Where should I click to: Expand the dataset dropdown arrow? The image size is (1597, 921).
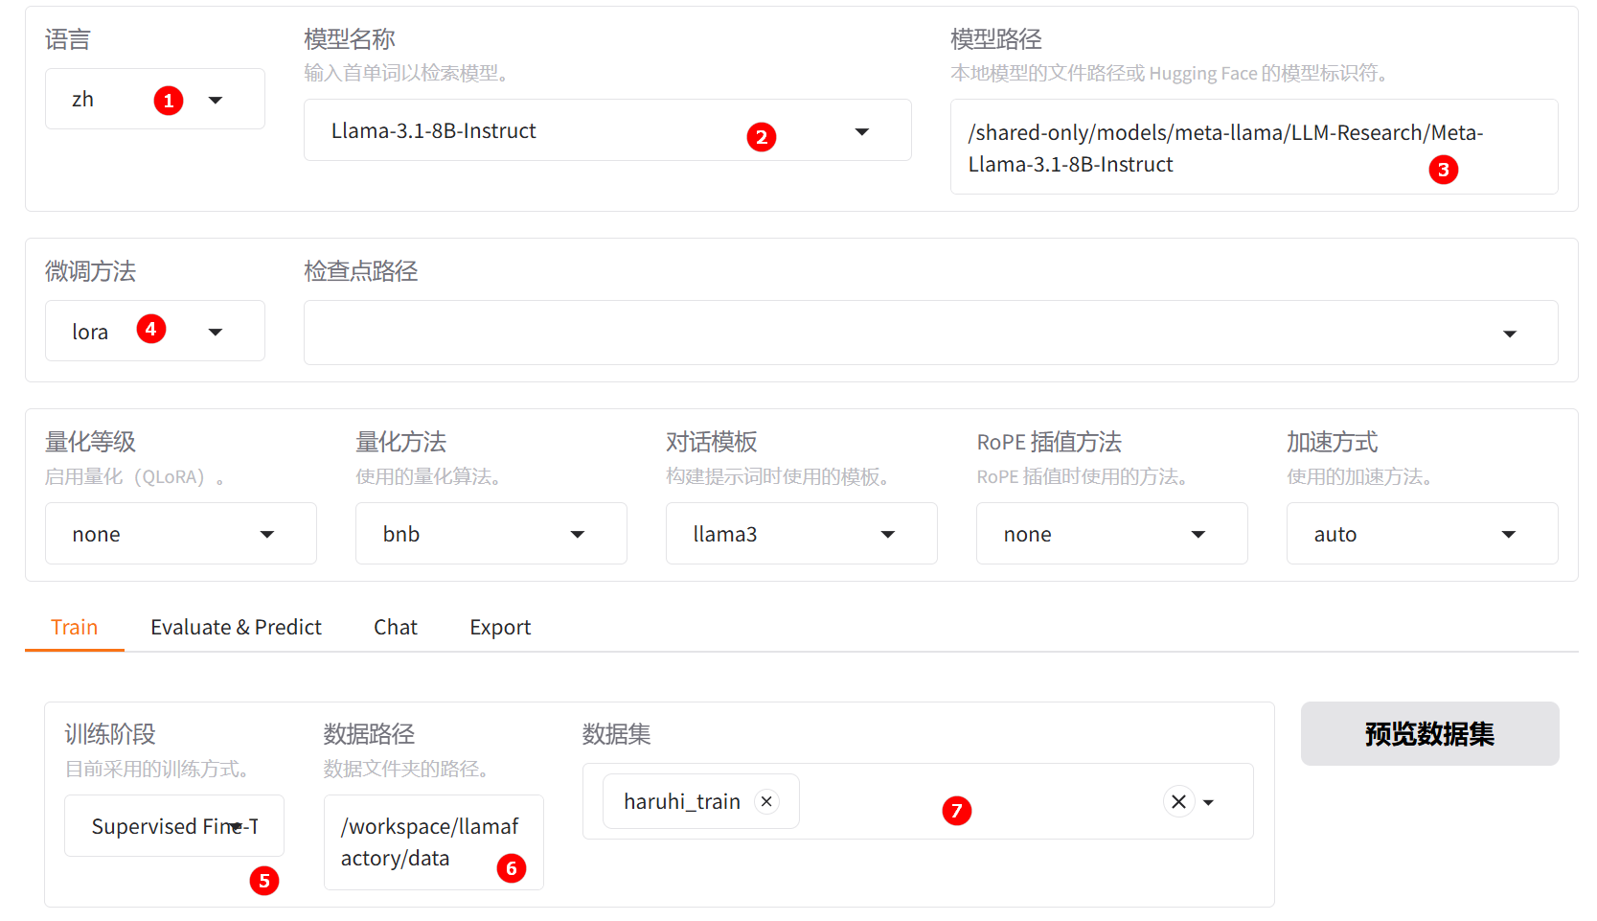1209,802
